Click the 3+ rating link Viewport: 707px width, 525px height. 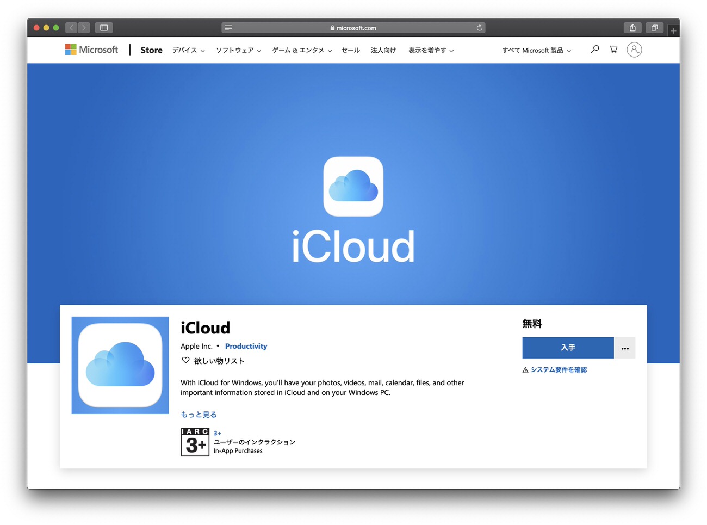click(x=218, y=433)
